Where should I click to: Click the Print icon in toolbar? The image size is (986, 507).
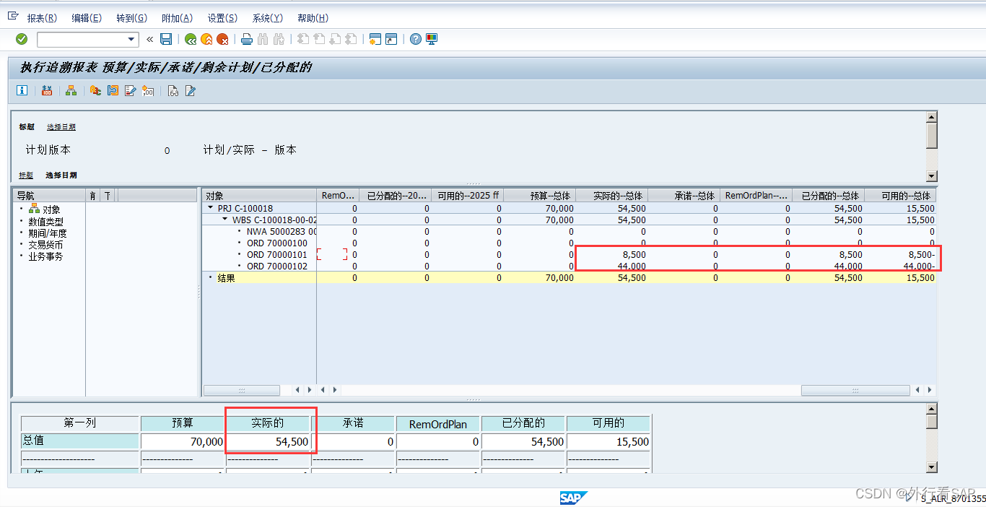click(247, 39)
